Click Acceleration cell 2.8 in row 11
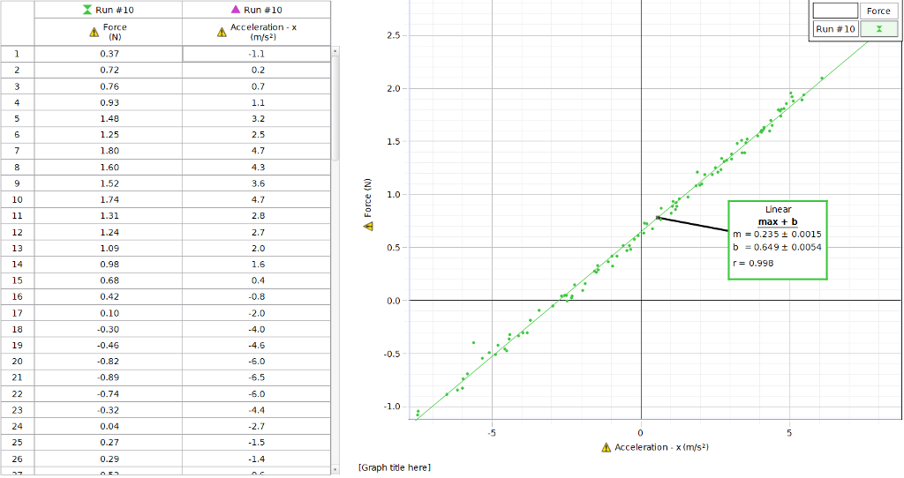This screenshot has height=478, width=904. click(x=257, y=215)
